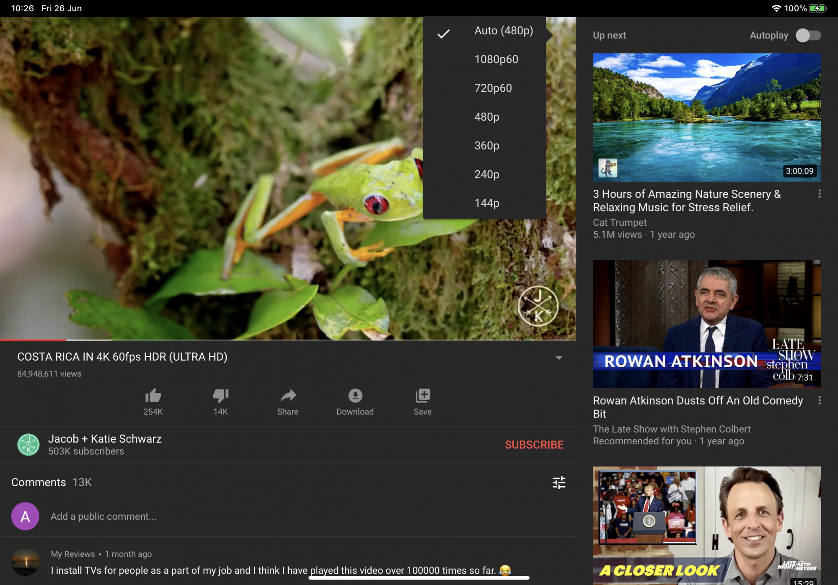Choose 1080p60 video quality
The image size is (838, 585).
[496, 59]
